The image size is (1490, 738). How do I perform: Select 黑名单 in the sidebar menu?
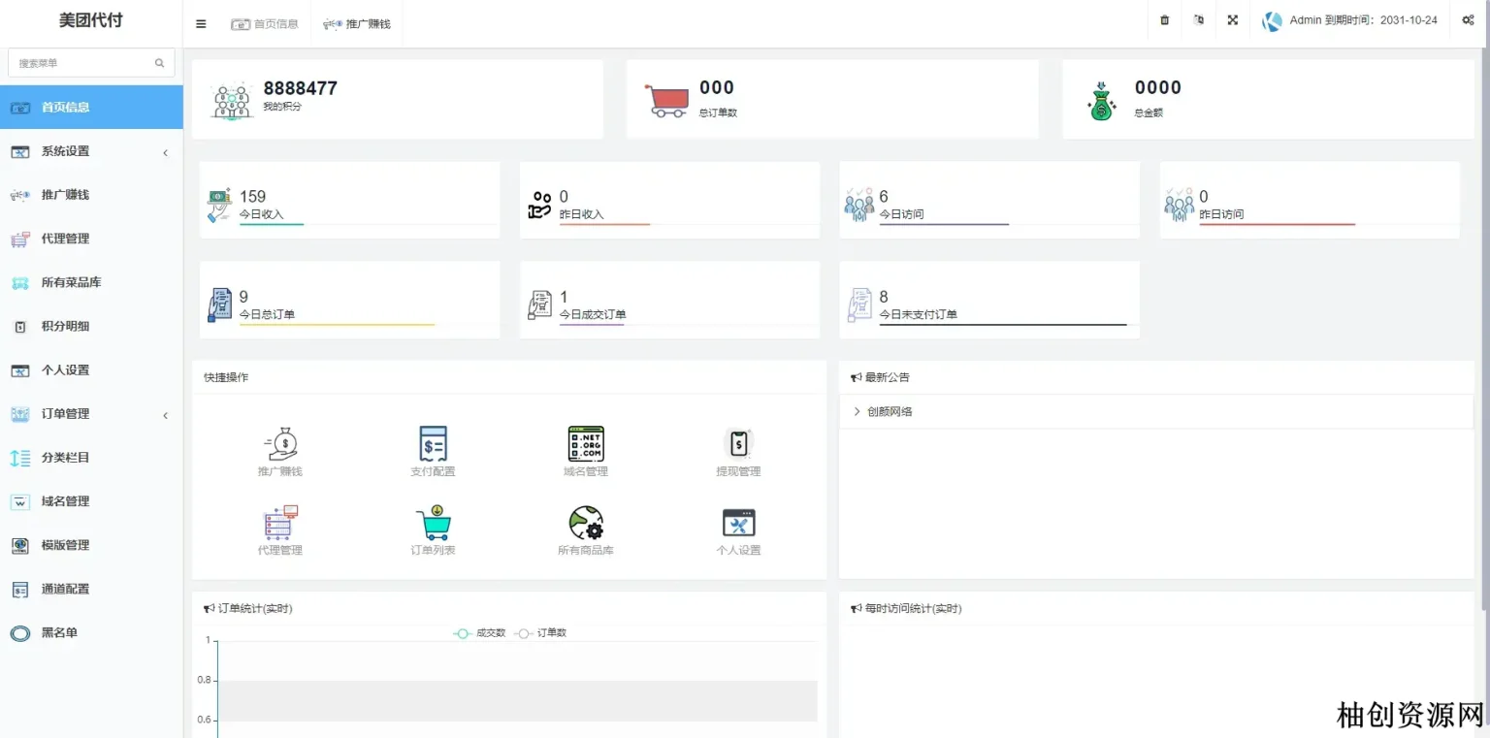tap(59, 633)
